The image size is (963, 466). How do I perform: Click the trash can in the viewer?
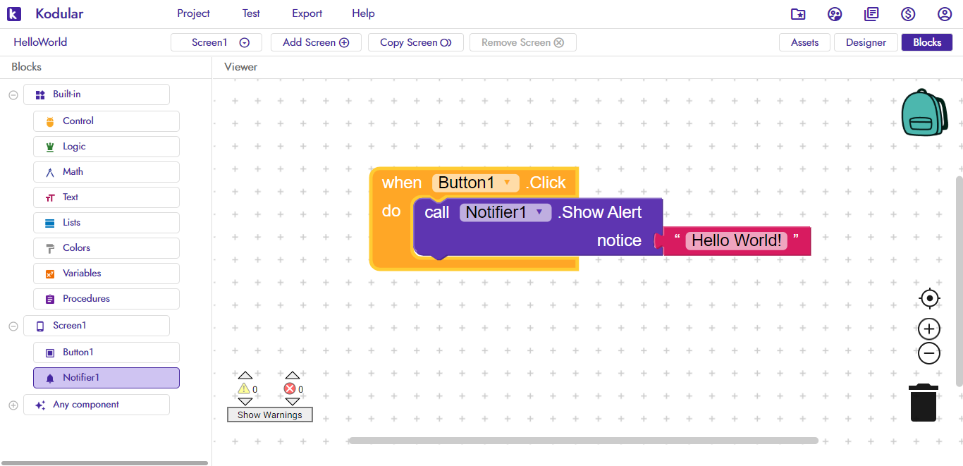924,403
